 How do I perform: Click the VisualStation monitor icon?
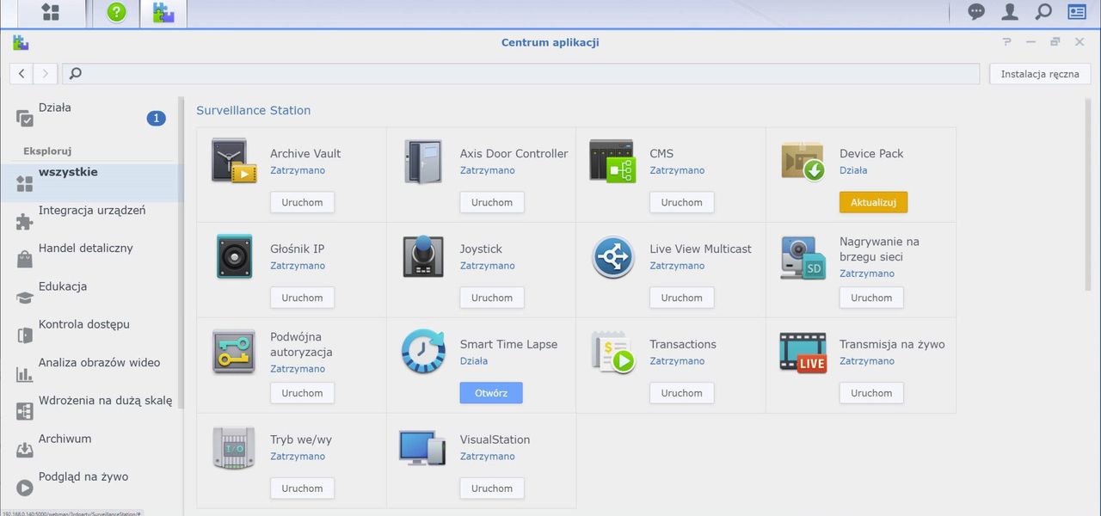423,447
